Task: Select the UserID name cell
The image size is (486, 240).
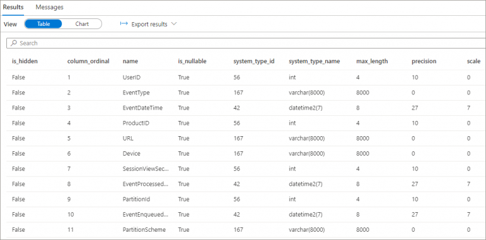Action: pyautogui.click(x=132, y=77)
